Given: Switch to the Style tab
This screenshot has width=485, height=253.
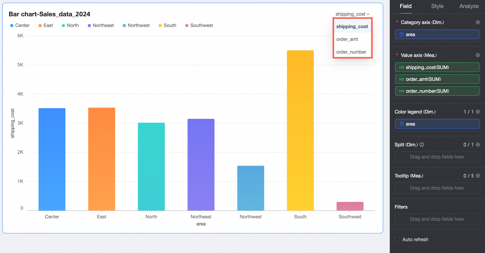Looking at the screenshot, I should [437, 6].
